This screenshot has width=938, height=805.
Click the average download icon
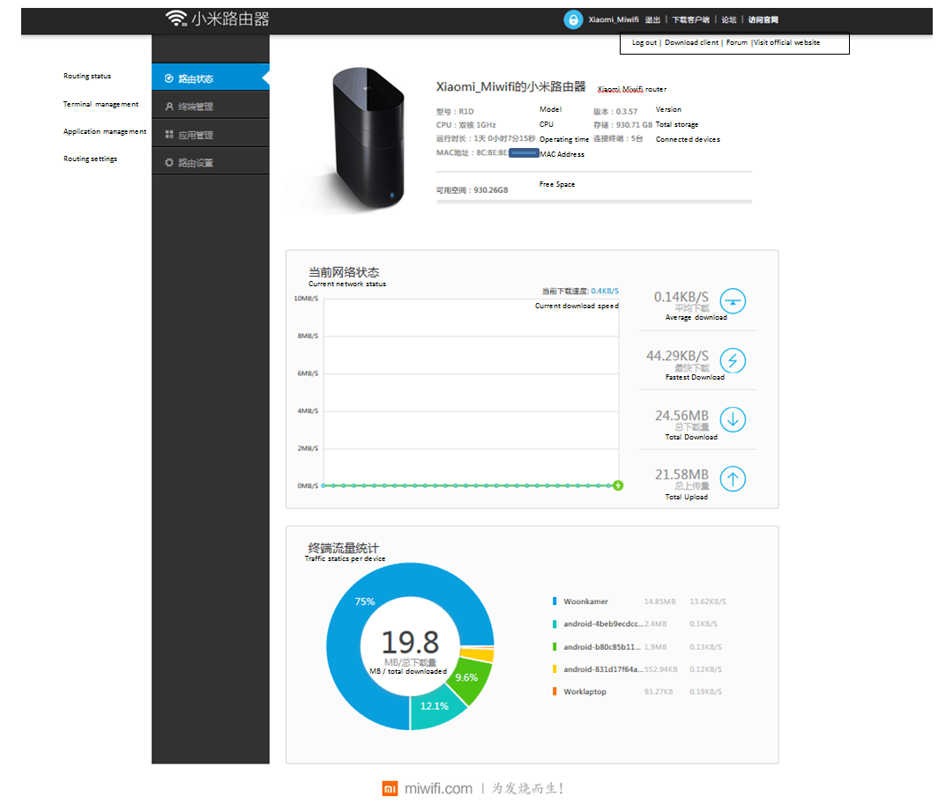coord(733,301)
